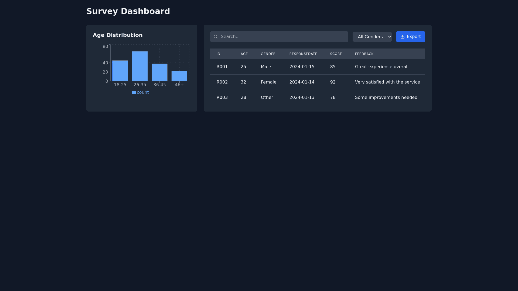Screen dimensions: 518x291
Task: Select the R002 row ID
Action: tap(222, 82)
